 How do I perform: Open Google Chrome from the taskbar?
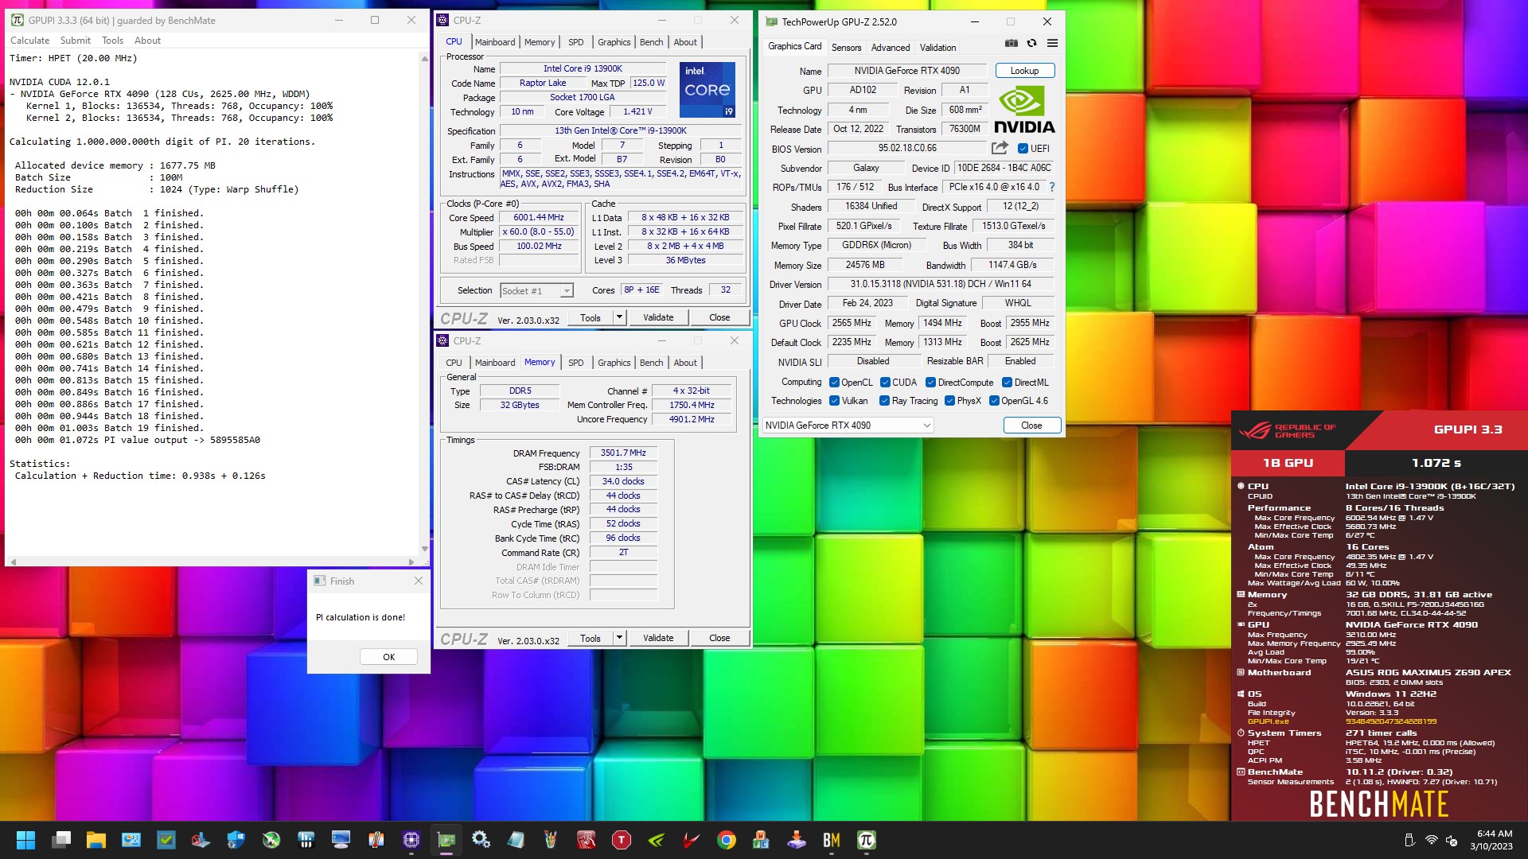click(727, 840)
